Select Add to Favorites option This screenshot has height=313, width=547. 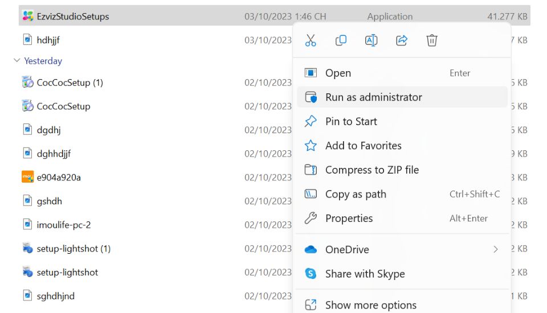click(x=363, y=146)
